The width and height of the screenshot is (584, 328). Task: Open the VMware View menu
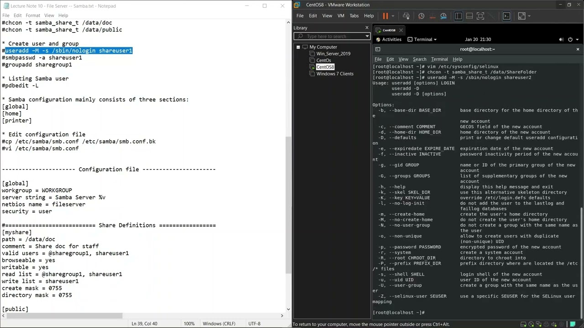[x=327, y=16]
